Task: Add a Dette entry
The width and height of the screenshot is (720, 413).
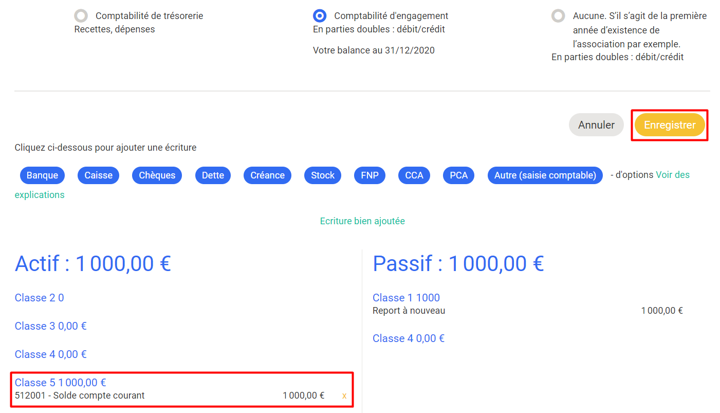Action: pos(213,175)
